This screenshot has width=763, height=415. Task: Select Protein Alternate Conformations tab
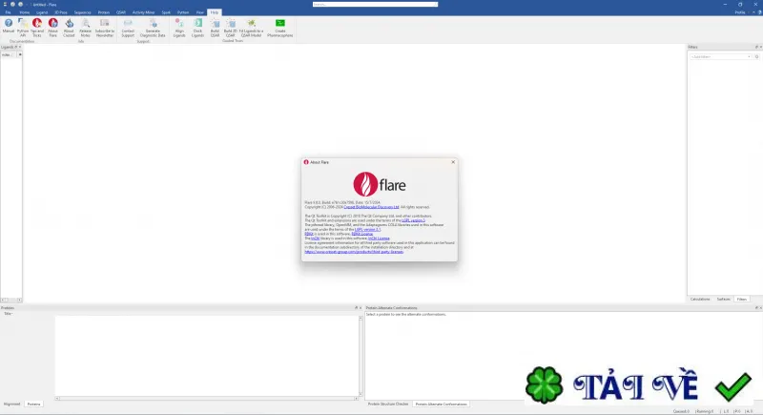(441, 405)
